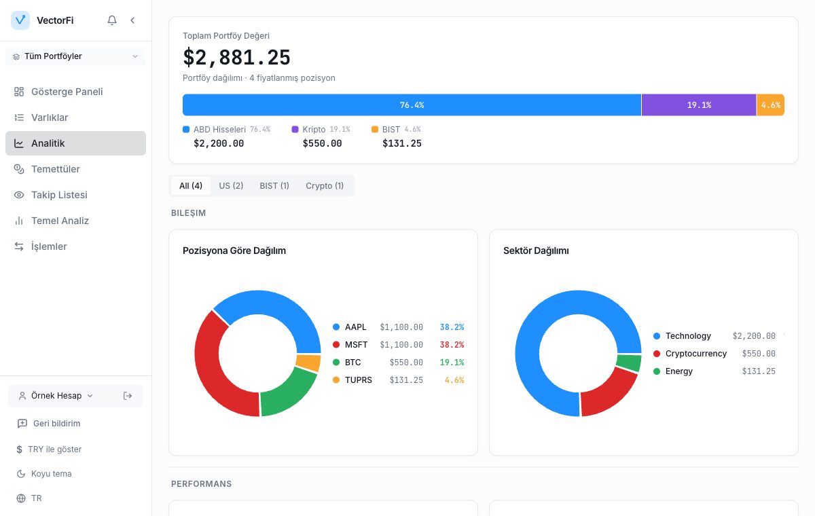Click the globe language icon

pyautogui.click(x=20, y=498)
